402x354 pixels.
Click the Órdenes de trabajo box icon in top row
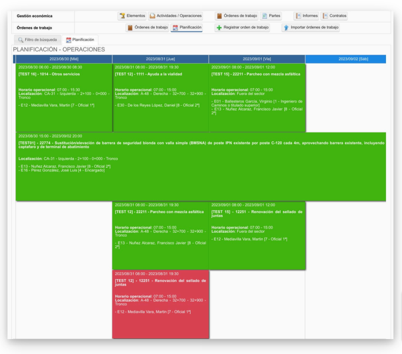(x=219, y=16)
